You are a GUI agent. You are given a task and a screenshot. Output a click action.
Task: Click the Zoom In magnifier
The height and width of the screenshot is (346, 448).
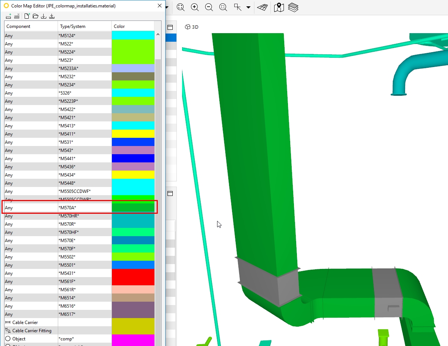click(x=195, y=7)
